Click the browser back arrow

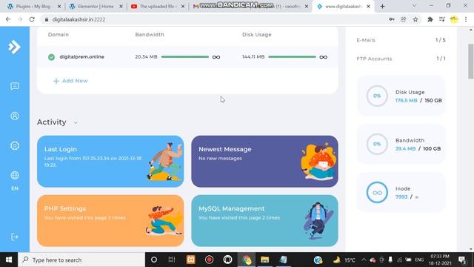(x=8, y=19)
